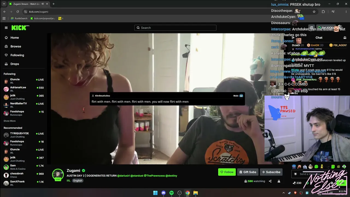This screenshot has height=197, width=350.
Task: Open the channel points counter showing 230
Action: [x=297, y=183]
